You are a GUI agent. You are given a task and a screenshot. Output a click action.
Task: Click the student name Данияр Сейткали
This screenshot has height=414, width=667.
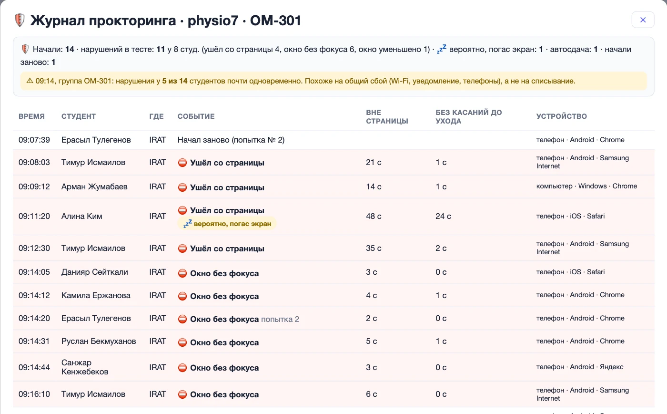pos(95,272)
